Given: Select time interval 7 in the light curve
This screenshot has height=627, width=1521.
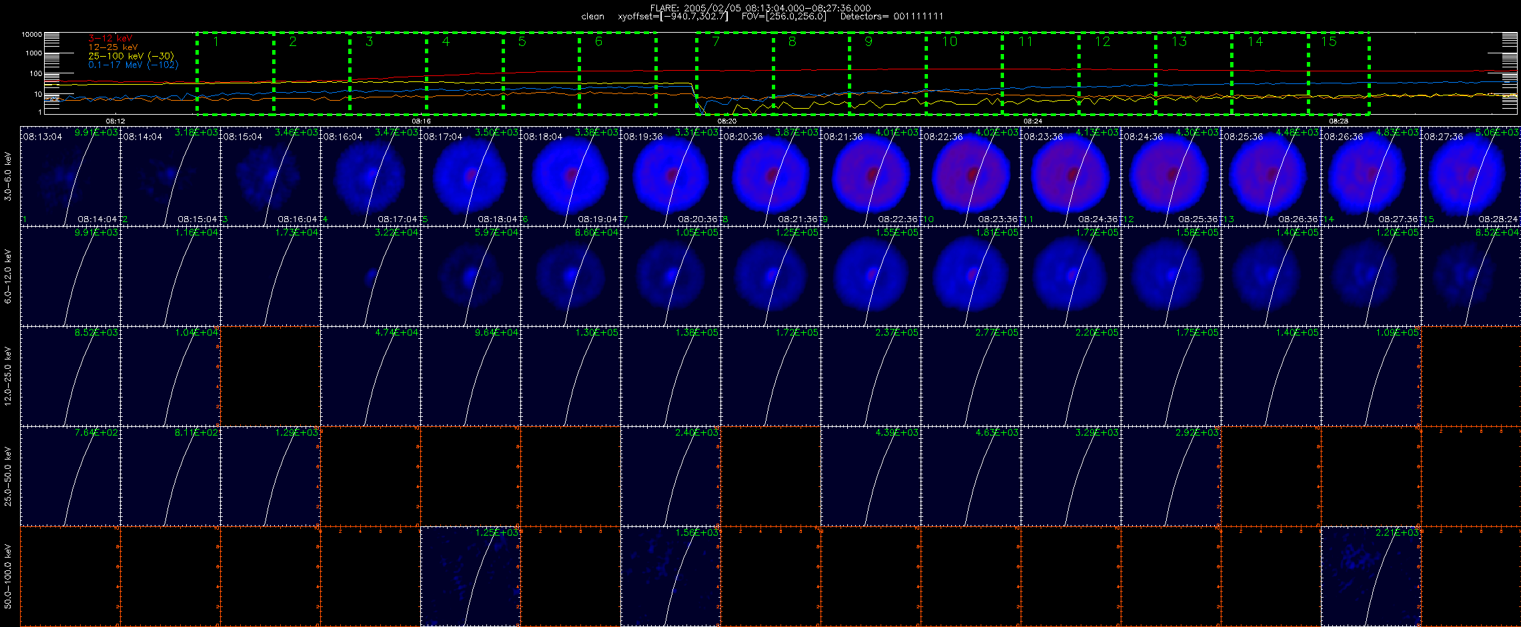Looking at the screenshot, I should coord(735,73).
